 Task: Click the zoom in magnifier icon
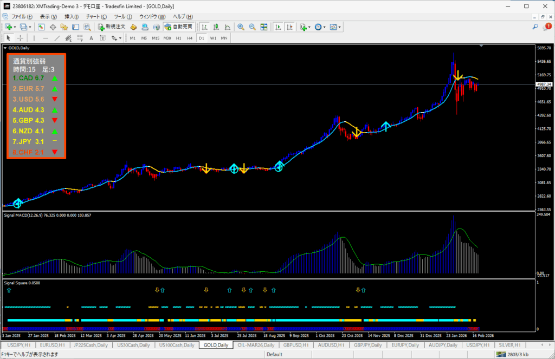coord(241,27)
